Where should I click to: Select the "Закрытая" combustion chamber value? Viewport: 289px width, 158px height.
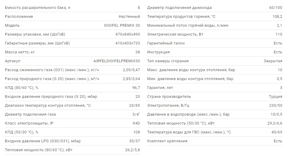pyautogui.click(x=273, y=61)
